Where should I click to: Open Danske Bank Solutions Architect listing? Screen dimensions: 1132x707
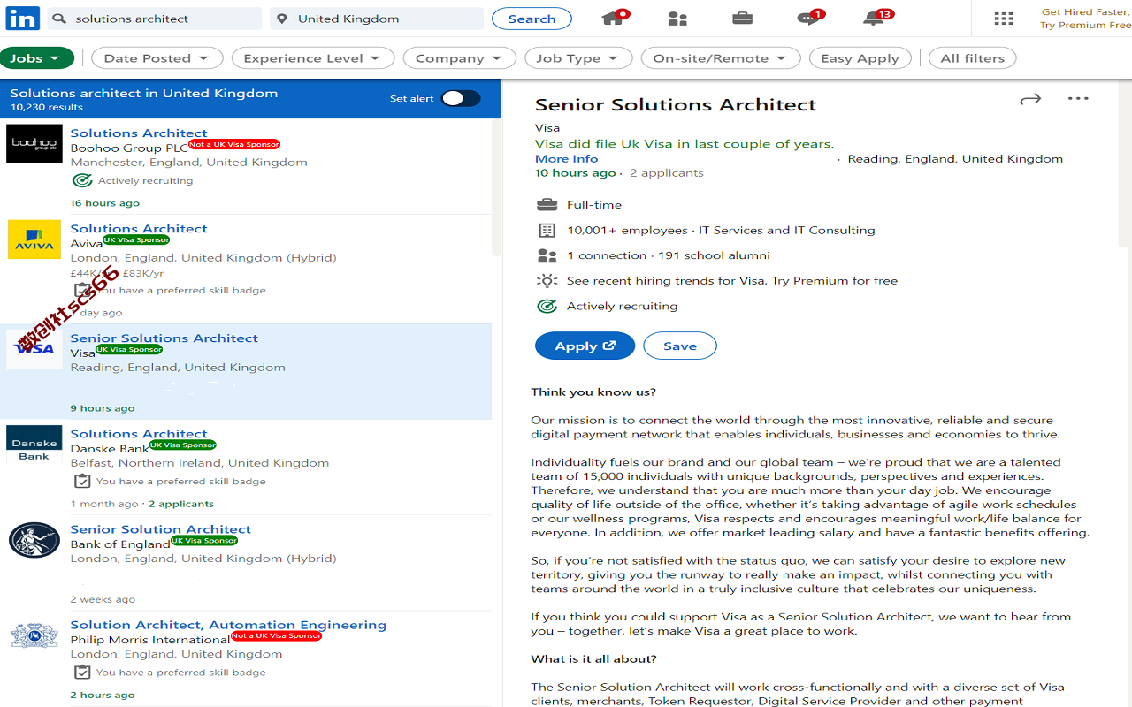139,434
